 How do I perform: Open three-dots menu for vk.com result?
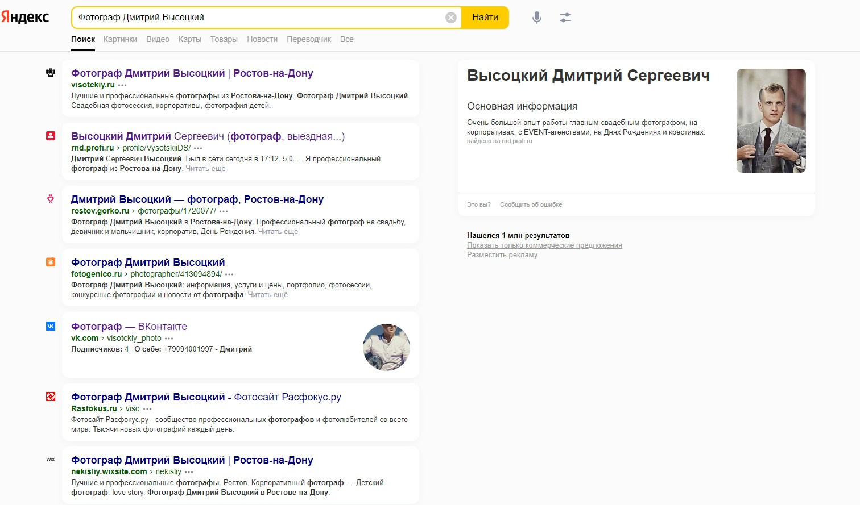(169, 339)
